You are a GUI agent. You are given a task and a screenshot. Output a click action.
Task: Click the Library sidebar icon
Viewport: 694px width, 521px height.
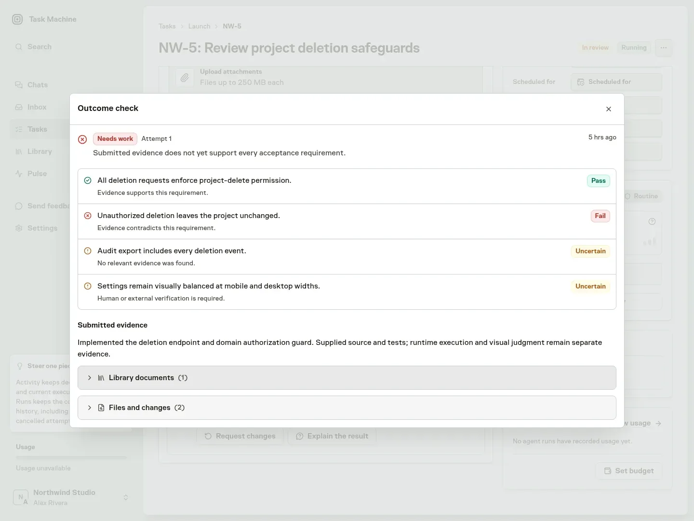coord(19,151)
